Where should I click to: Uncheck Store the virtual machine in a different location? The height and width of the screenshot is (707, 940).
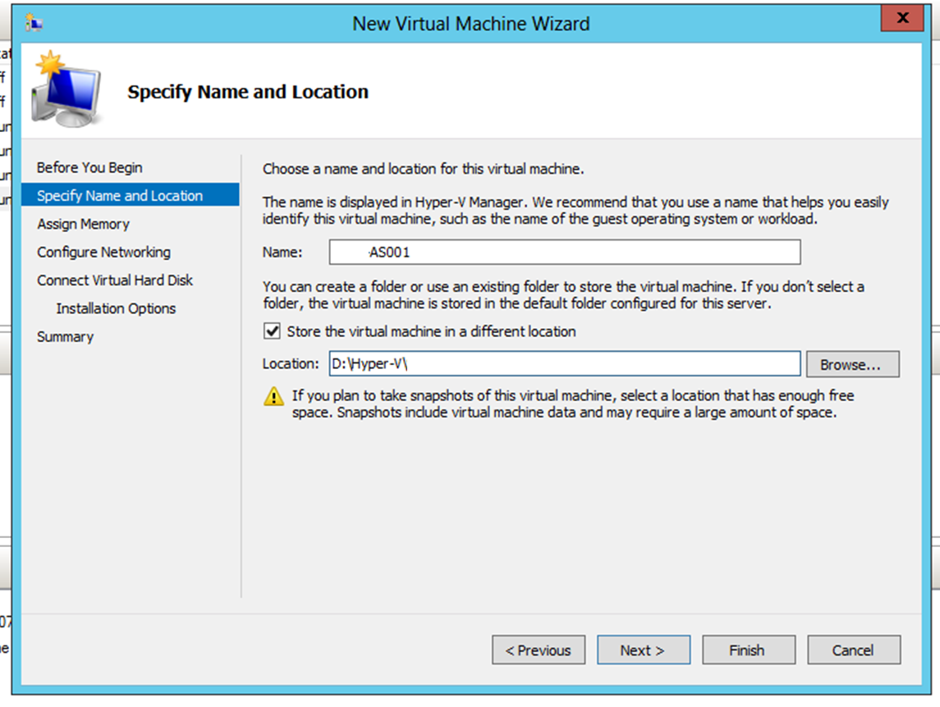[x=273, y=331]
